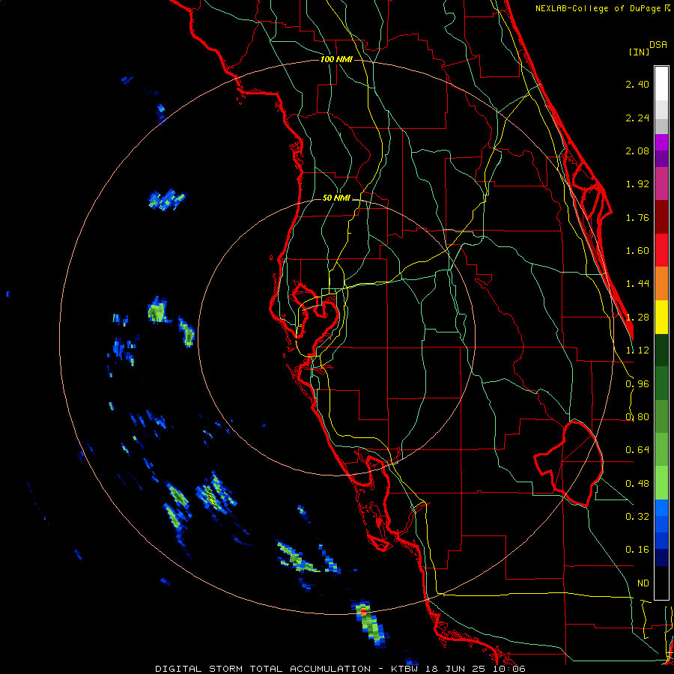Click the 1.92 legend value
Screen dimensions: 674x674
[637, 184]
